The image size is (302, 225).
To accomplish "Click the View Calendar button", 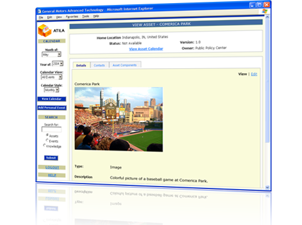I will [52, 99].
